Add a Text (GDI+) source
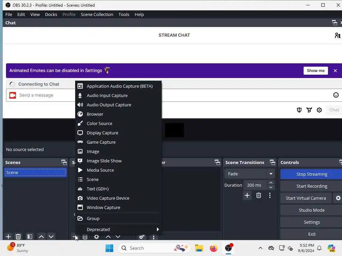This screenshot has width=342, height=256. coord(118,189)
